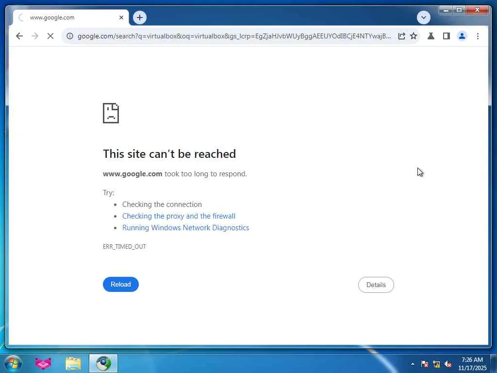Image resolution: width=497 pixels, height=373 pixels.
Task: Bookmark this page with the star
Action: 414,36
